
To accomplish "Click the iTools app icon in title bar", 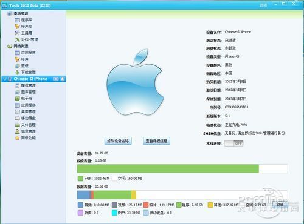I will (5, 5).
